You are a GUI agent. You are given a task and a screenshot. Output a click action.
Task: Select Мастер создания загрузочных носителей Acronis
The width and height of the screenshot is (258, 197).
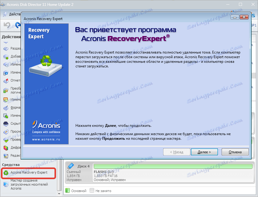(x=29, y=184)
